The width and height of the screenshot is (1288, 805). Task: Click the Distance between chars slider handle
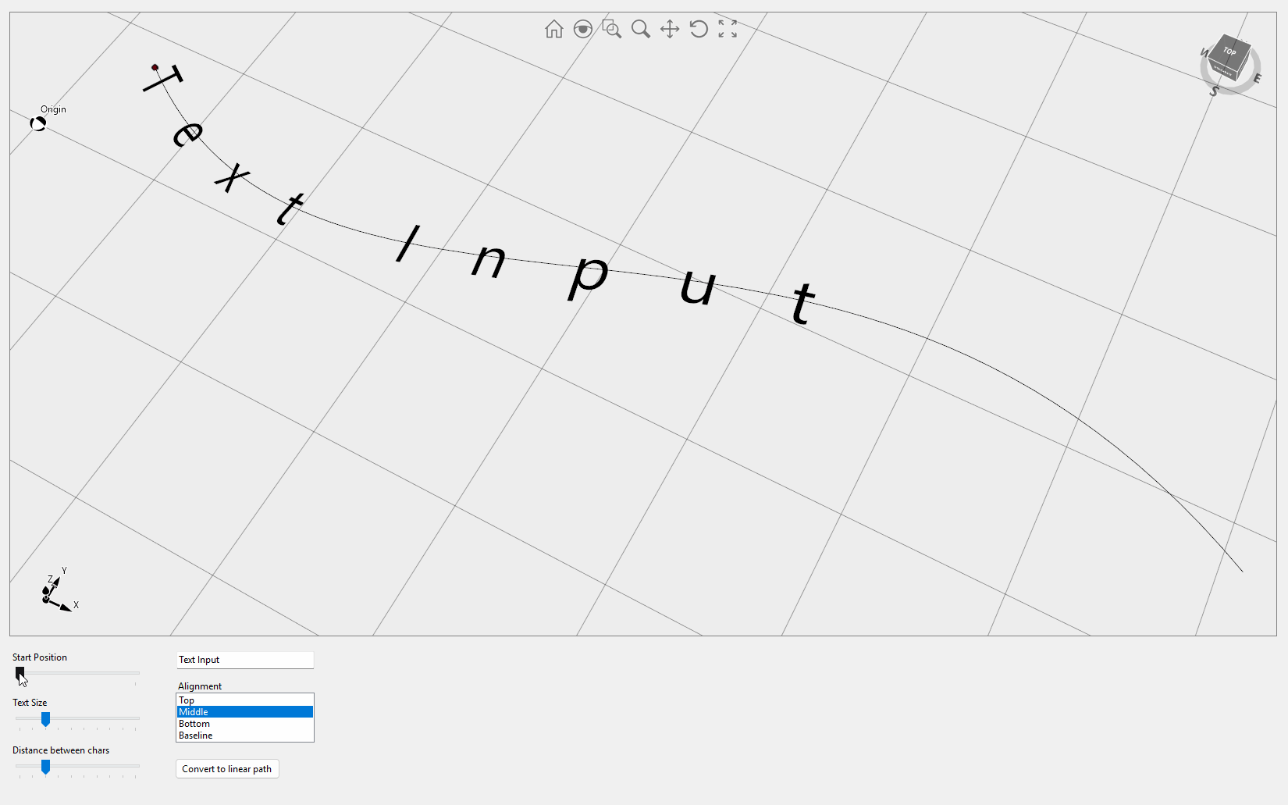coord(46,767)
